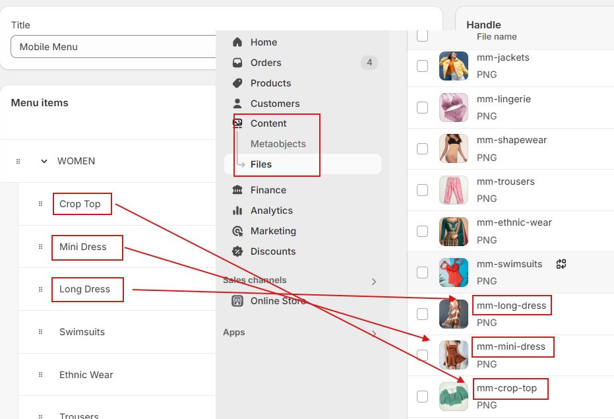The width and height of the screenshot is (614, 419).
Task: Click the Marketing target icon
Action: [237, 231]
